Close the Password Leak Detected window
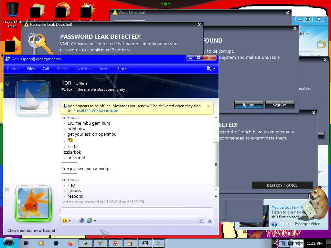Image resolution: width=331 pixels, height=248 pixels. [x=199, y=25]
